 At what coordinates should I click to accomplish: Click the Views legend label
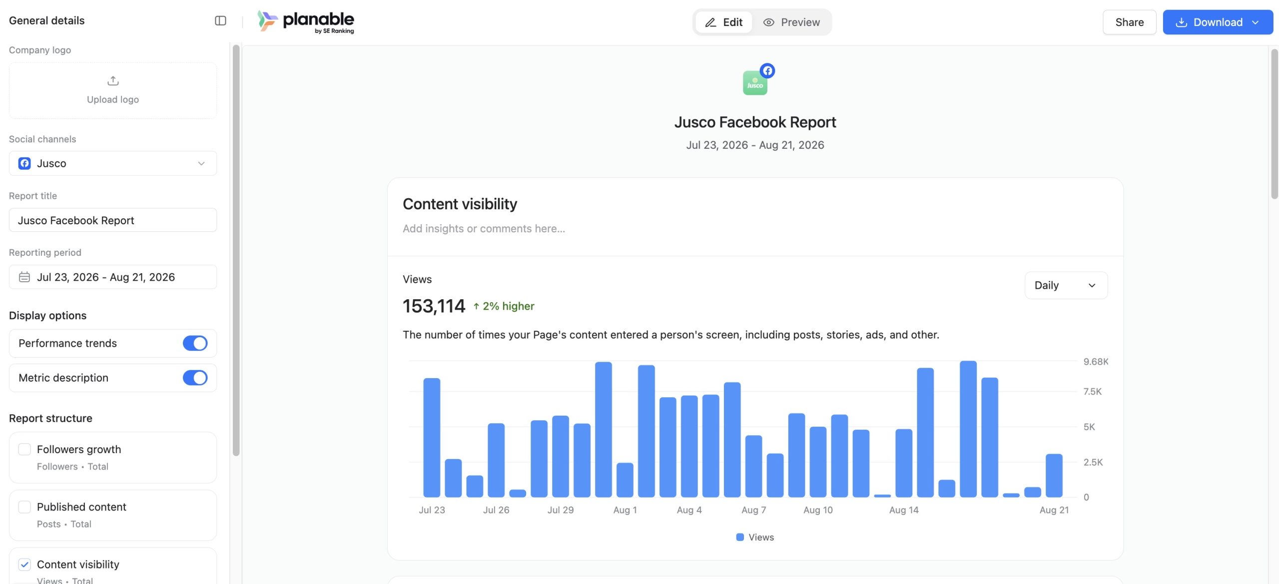[x=761, y=537]
